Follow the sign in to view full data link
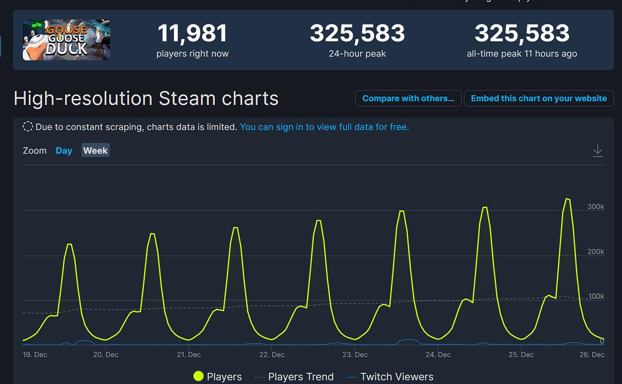Screen dimensions: 622x384 point(324,127)
